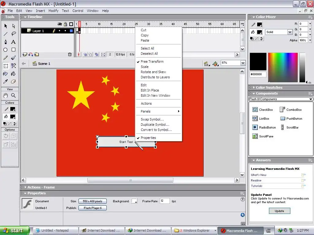This screenshot has height=235, width=314.
Task: Choose Convert to Symbol from menu
Action: 156,130
